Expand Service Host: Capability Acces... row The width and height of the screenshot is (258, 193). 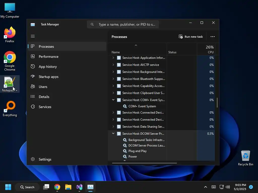point(113,86)
